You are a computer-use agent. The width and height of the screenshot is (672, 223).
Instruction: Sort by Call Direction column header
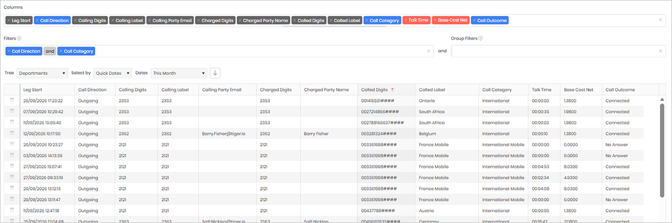point(94,89)
